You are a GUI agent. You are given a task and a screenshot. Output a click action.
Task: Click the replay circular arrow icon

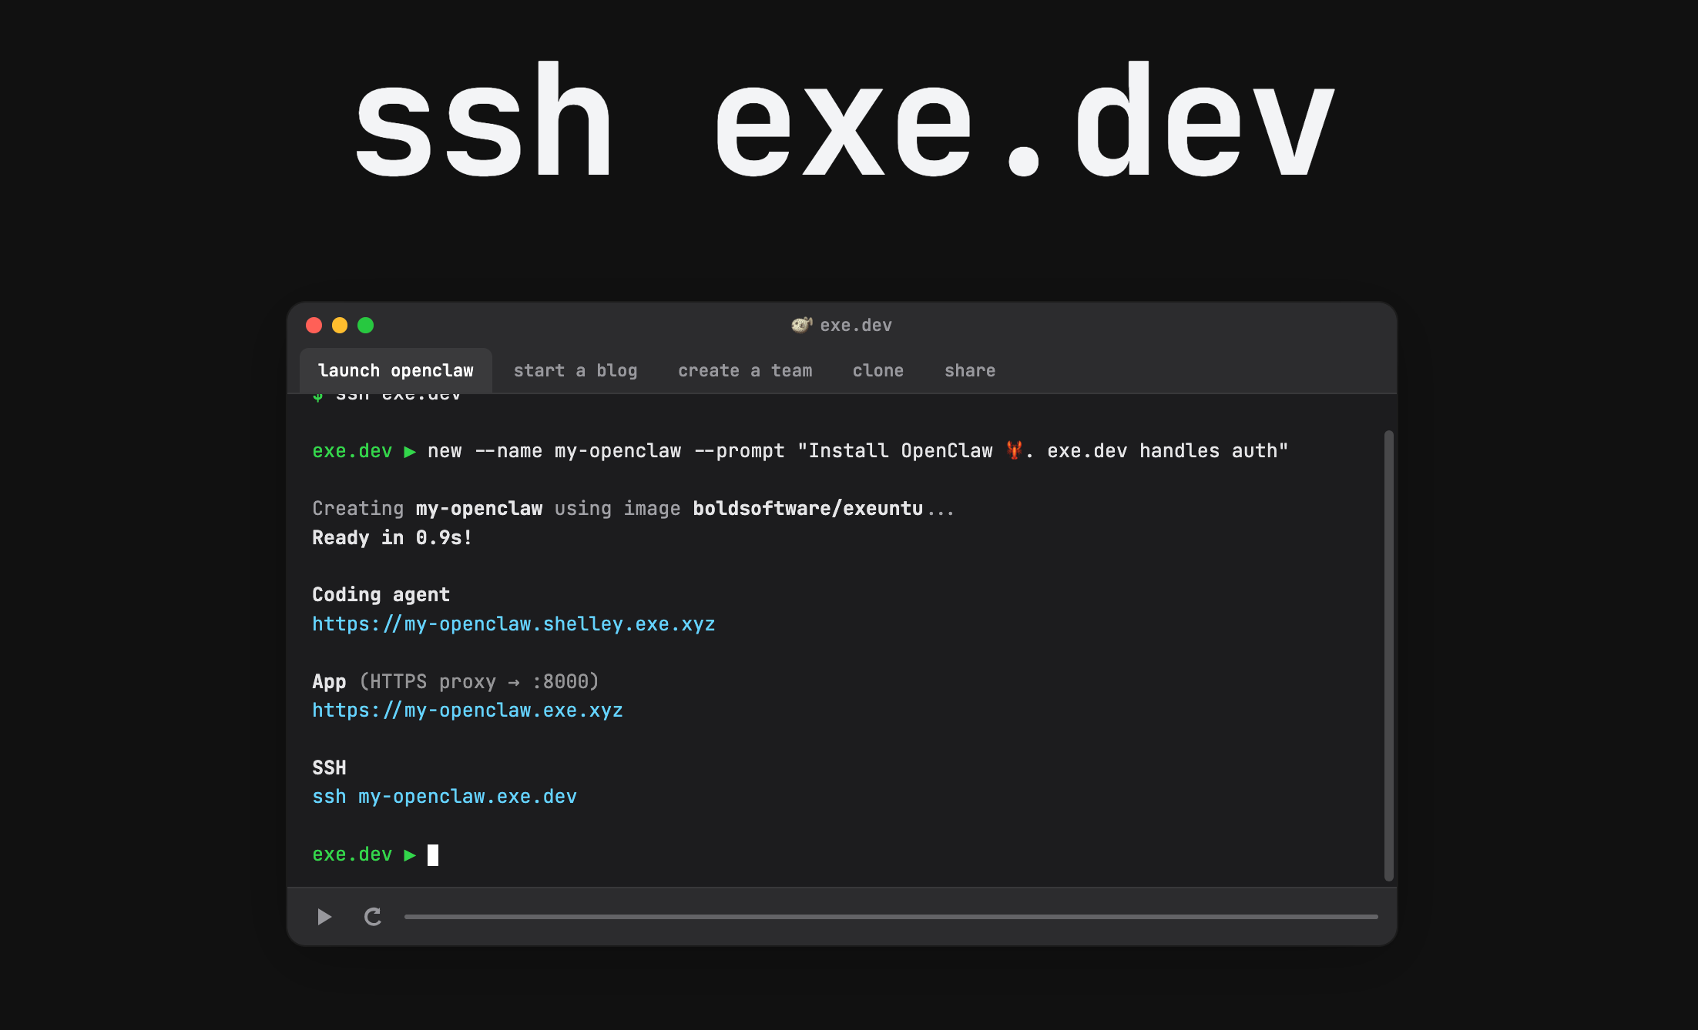(x=373, y=917)
